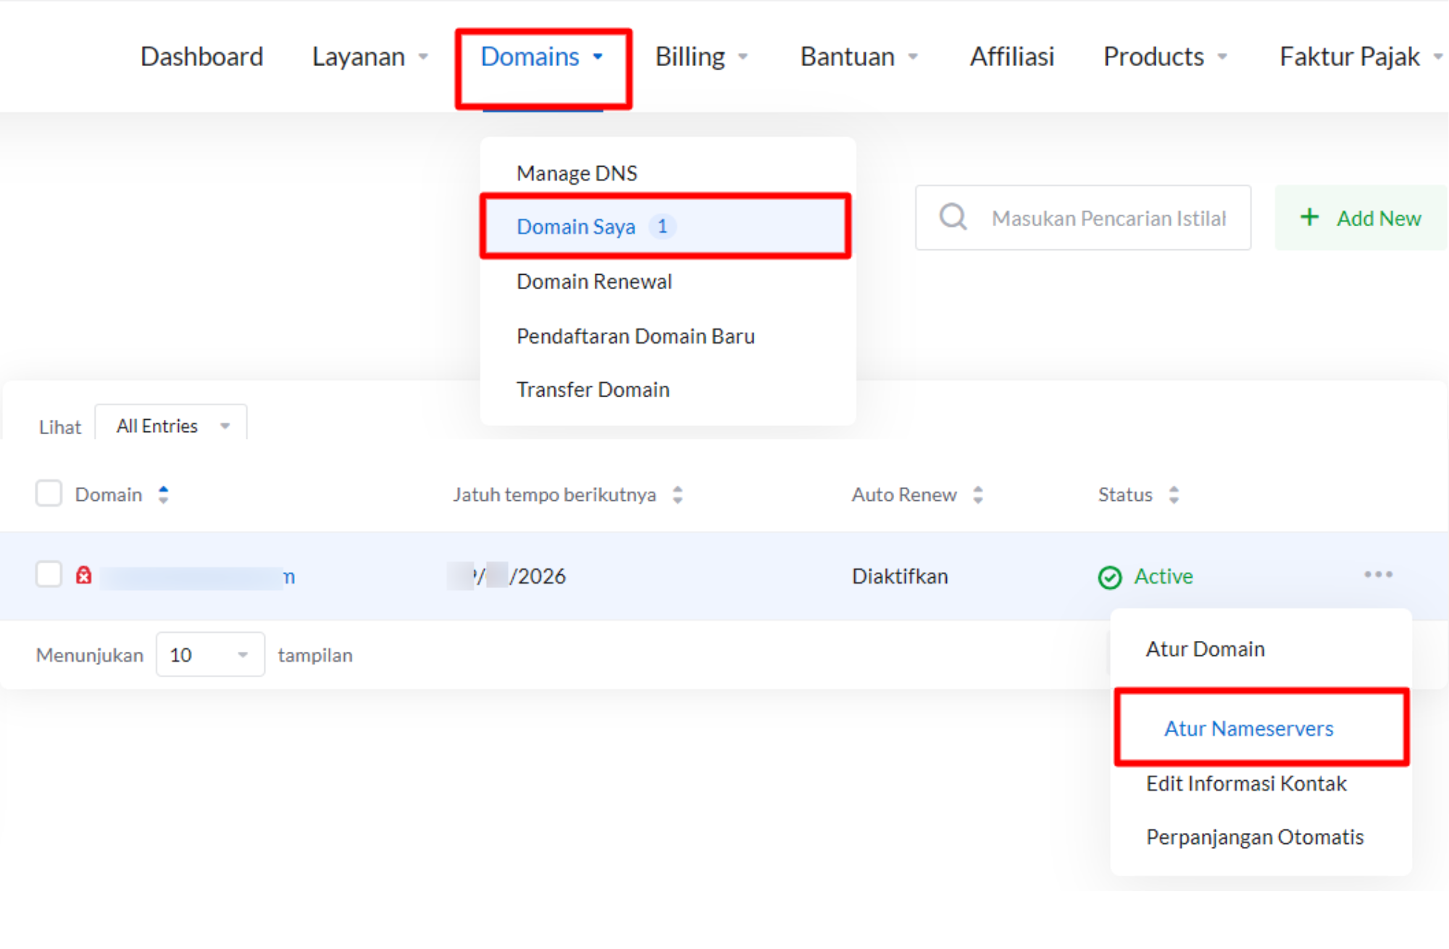This screenshot has height=949, width=1449.
Task: Click the Add New button
Action: (1361, 218)
